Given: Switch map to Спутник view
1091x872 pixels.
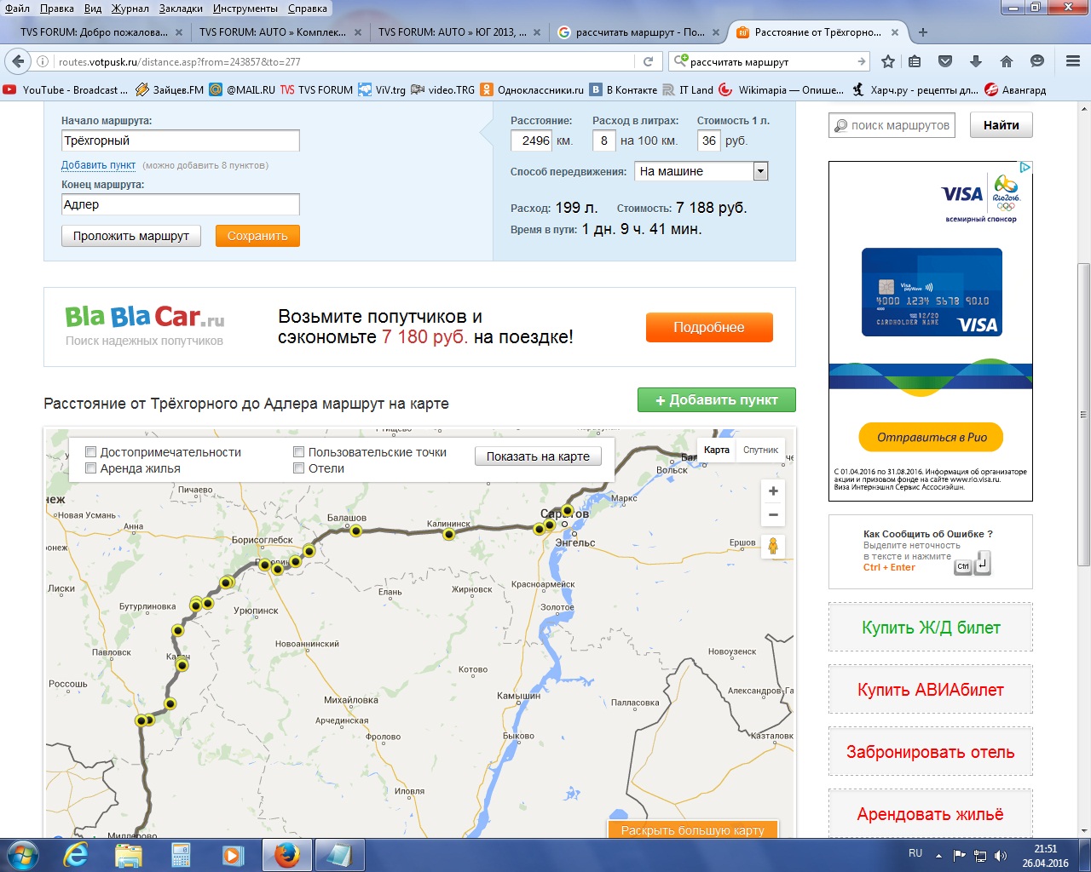Looking at the screenshot, I should pyautogui.click(x=760, y=450).
